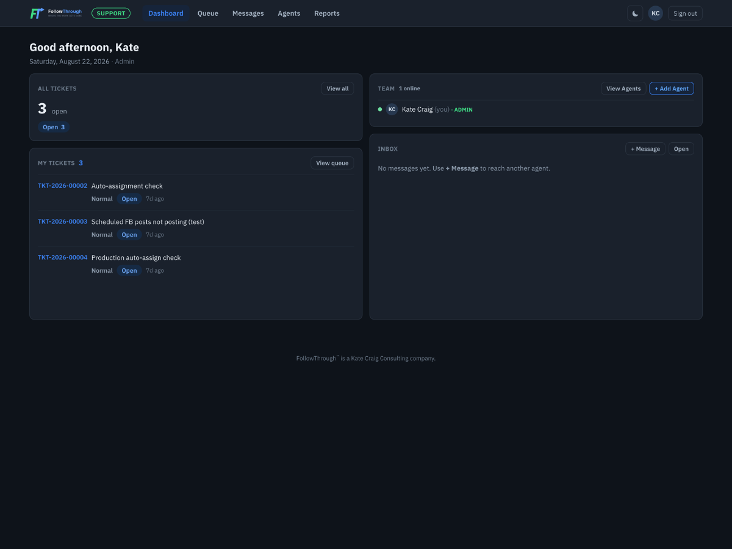The width and height of the screenshot is (732, 549).
Task: Click View all in All Tickets
Action: click(x=337, y=88)
